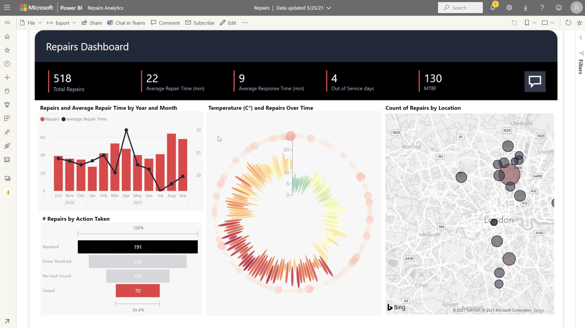Open the Microsoft app launcher grid

(7, 8)
